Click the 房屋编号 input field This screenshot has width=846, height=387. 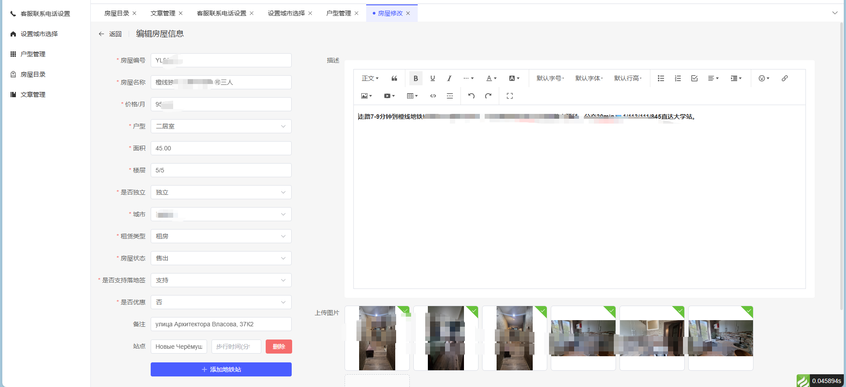(221, 60)
